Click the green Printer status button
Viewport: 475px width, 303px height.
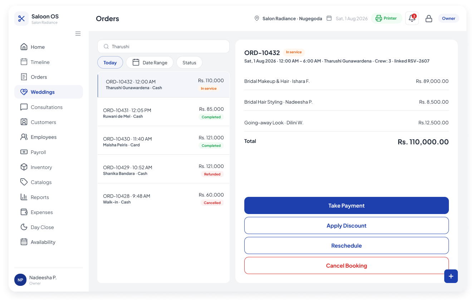(387, 18)
